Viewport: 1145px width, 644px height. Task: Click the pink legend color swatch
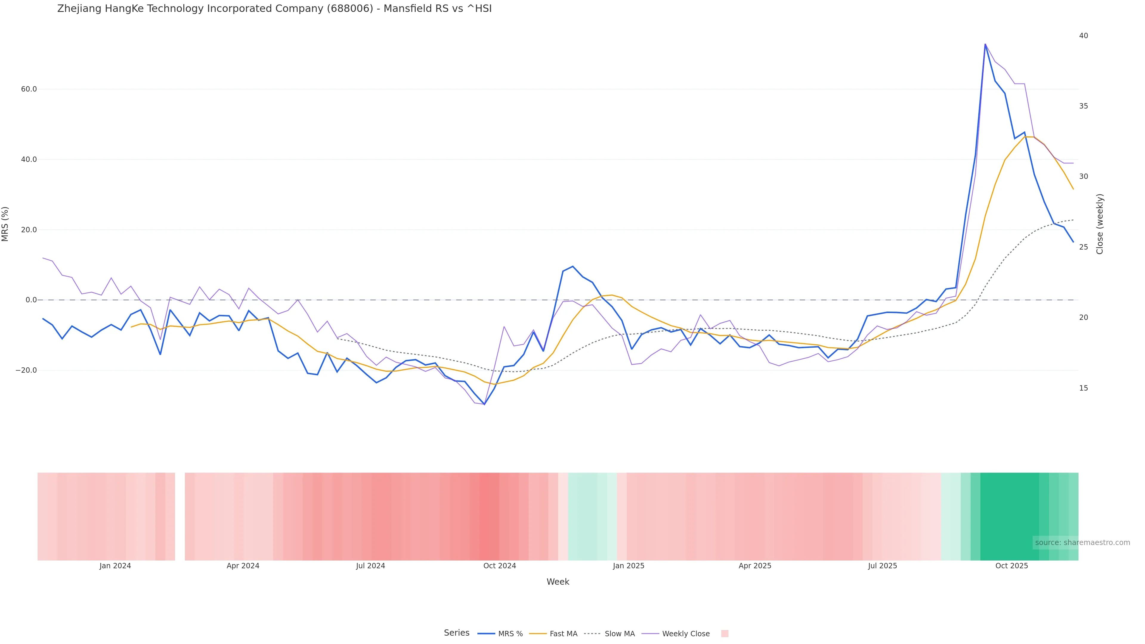point(725,634)
